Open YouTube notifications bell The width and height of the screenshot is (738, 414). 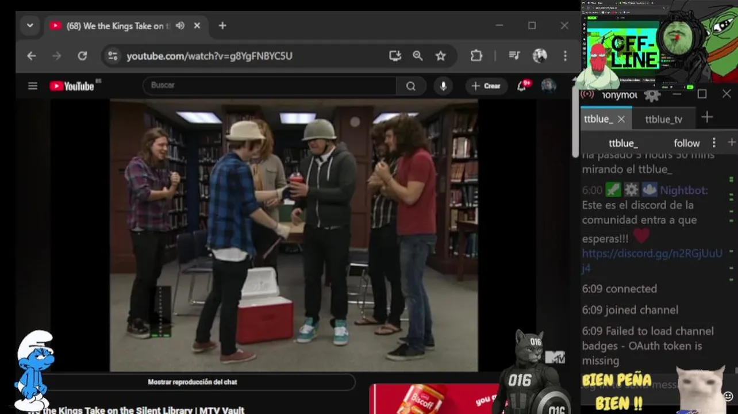522,86
